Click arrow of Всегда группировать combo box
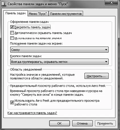 pos(106,62)
